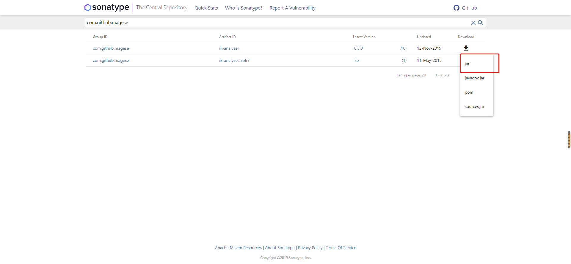Viewport: 571px width, 264px height.
Task: Open Apache Maven Resources footer link
Action: (x=238, y=248)
